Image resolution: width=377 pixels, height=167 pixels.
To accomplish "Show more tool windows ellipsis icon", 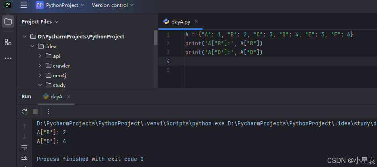I will [8, 58].
